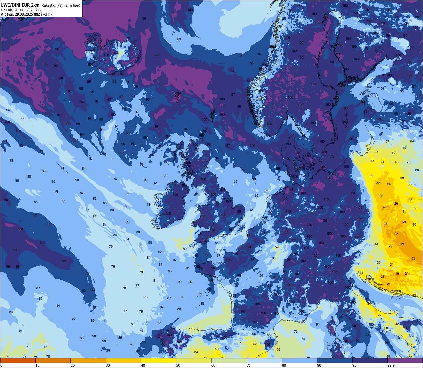Screen dimensions: 423x368
Task: Click the humidity value 37 on the map
Action: 414,209
